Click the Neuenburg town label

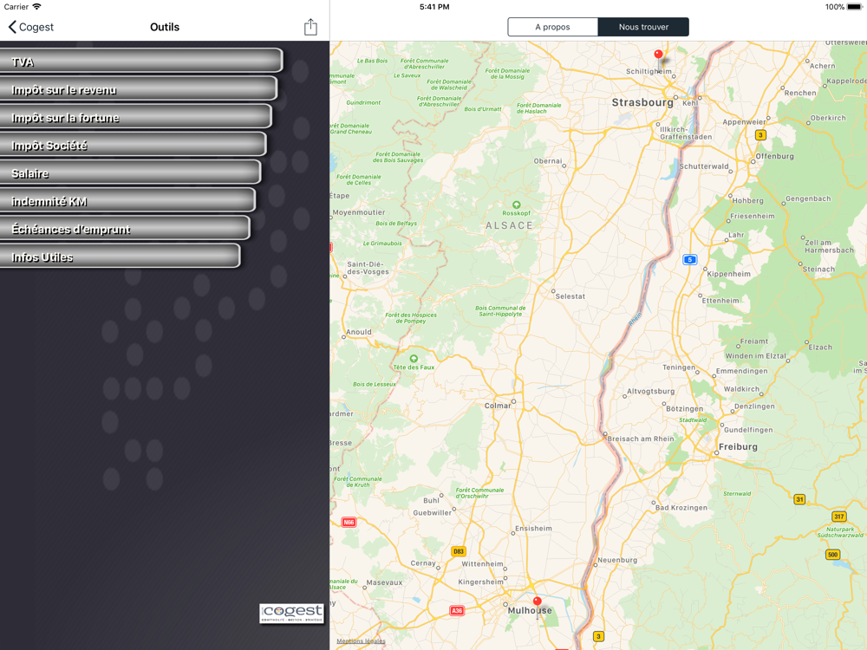pos(617,560)
